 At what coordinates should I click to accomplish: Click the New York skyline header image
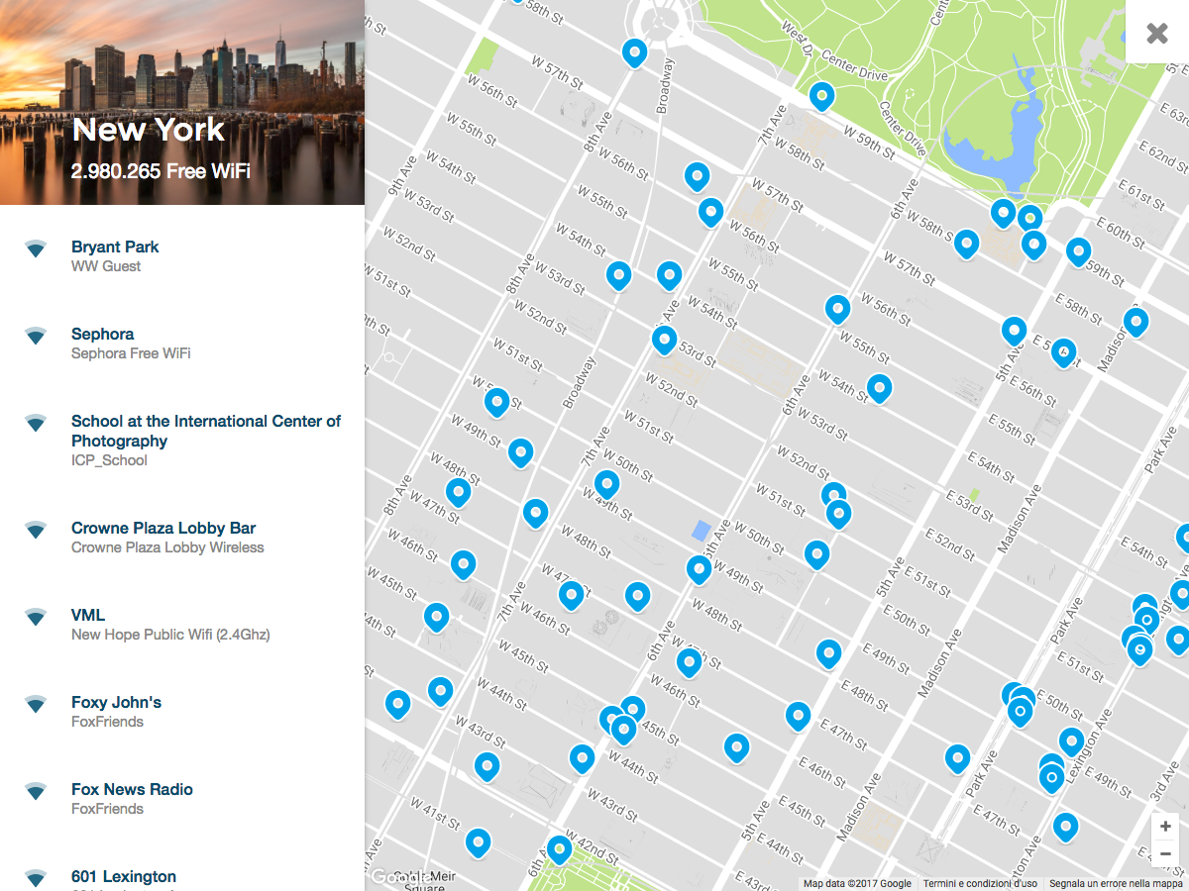(x=182, y=102)
